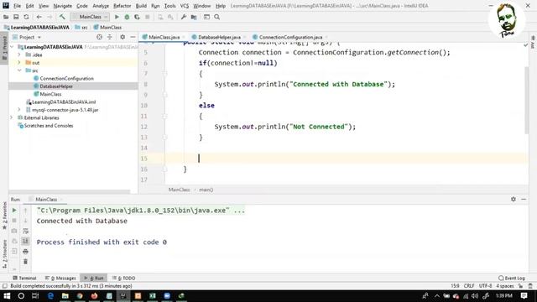Viewport: 537px width, 302px height.
Task: Click the editor vertical scrollbar
Action: click(x=526, y=100)
